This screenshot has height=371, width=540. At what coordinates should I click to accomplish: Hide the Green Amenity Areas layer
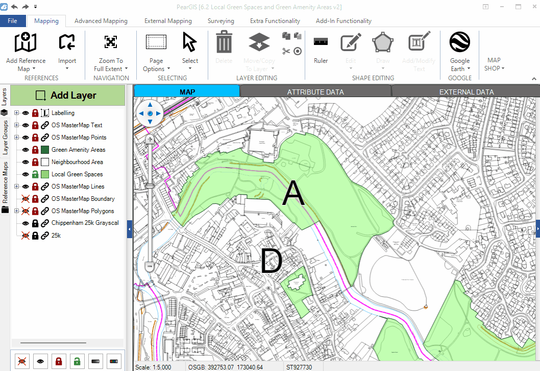coord(26,150)
